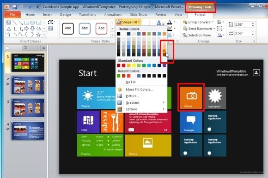Open the File tab
The image size is (268, 178).
click(x=12, y=15)
